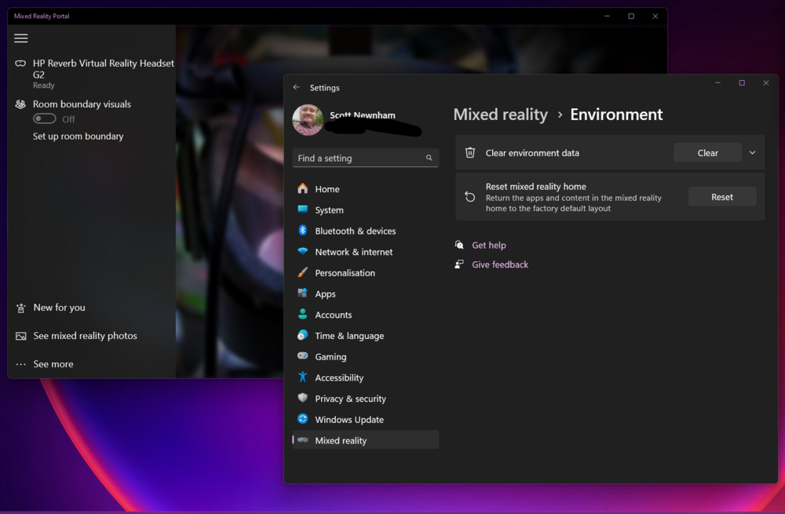785x514 pixels.
Task: Open See mixed reality photos
Action: click(83, 335)
